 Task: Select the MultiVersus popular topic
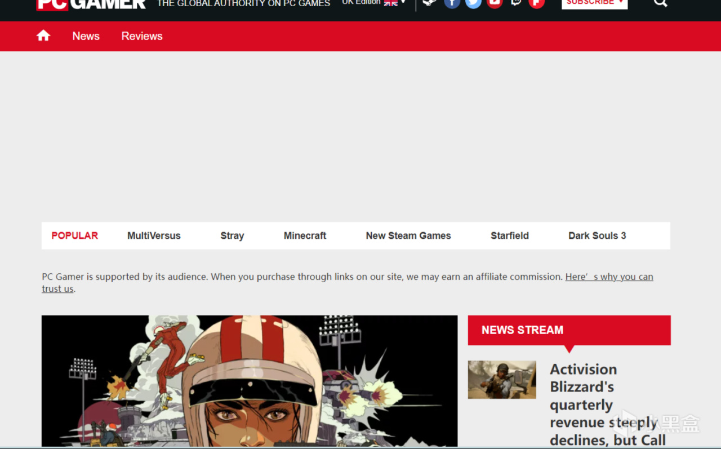pyautogui.click(x=154, y=235)
